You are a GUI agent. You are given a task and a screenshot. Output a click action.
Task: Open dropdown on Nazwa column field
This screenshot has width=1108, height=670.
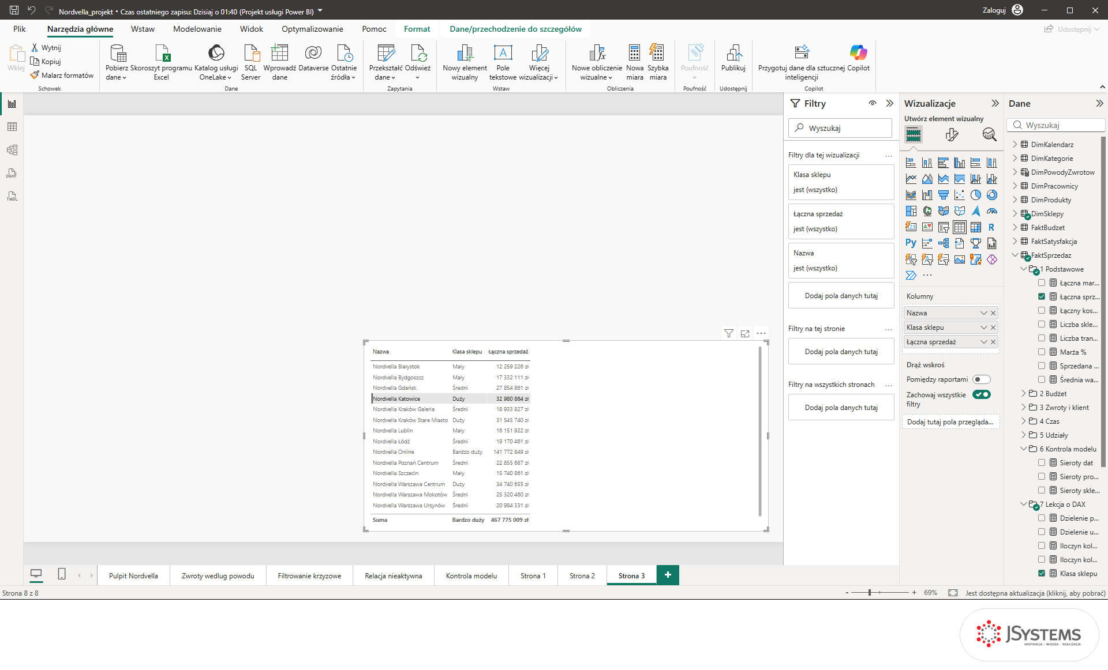[x=983, y=313]
